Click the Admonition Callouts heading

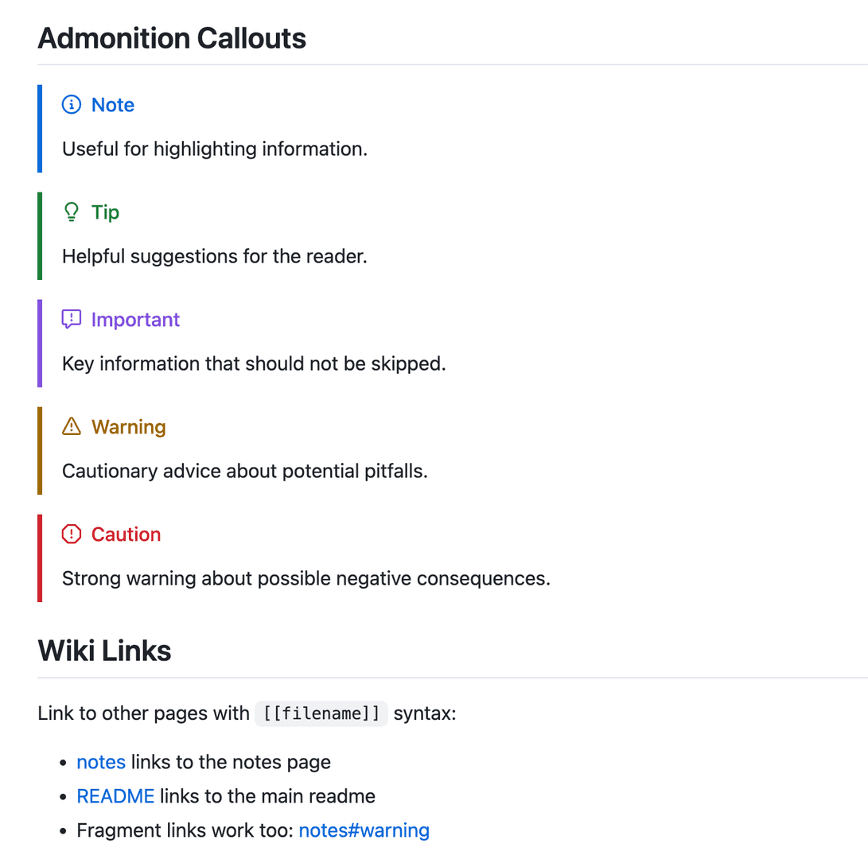(x=172, y=38)
